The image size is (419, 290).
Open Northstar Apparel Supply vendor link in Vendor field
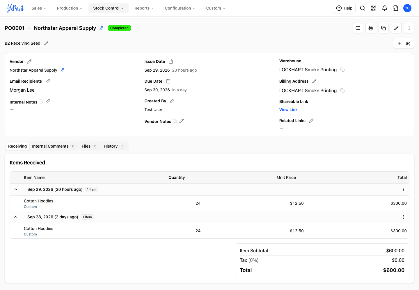[62, 70]
